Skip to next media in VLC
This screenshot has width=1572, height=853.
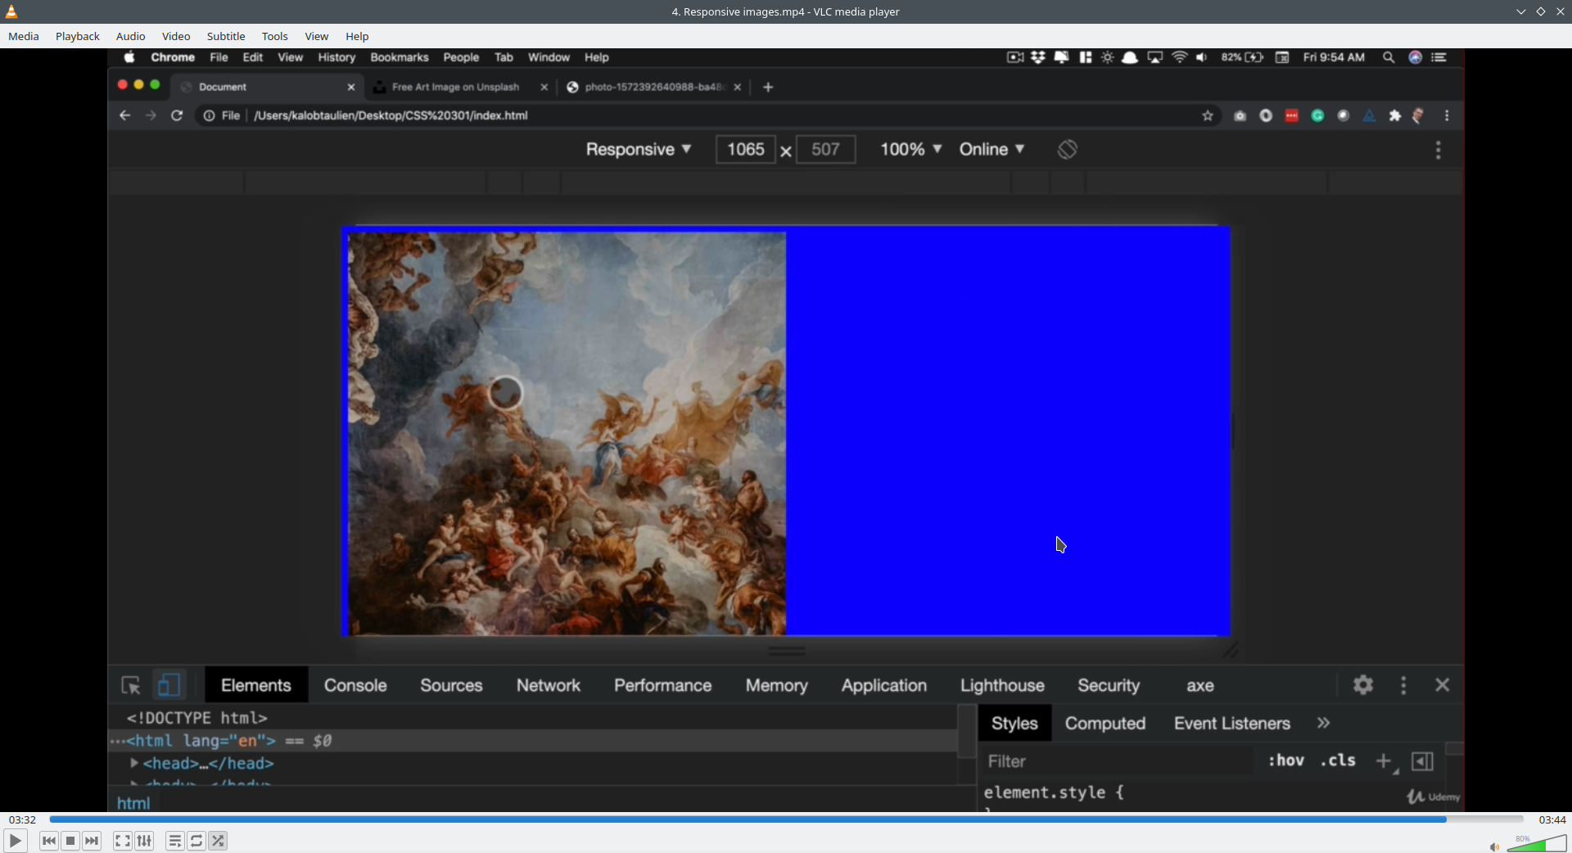tap(92, 841)
